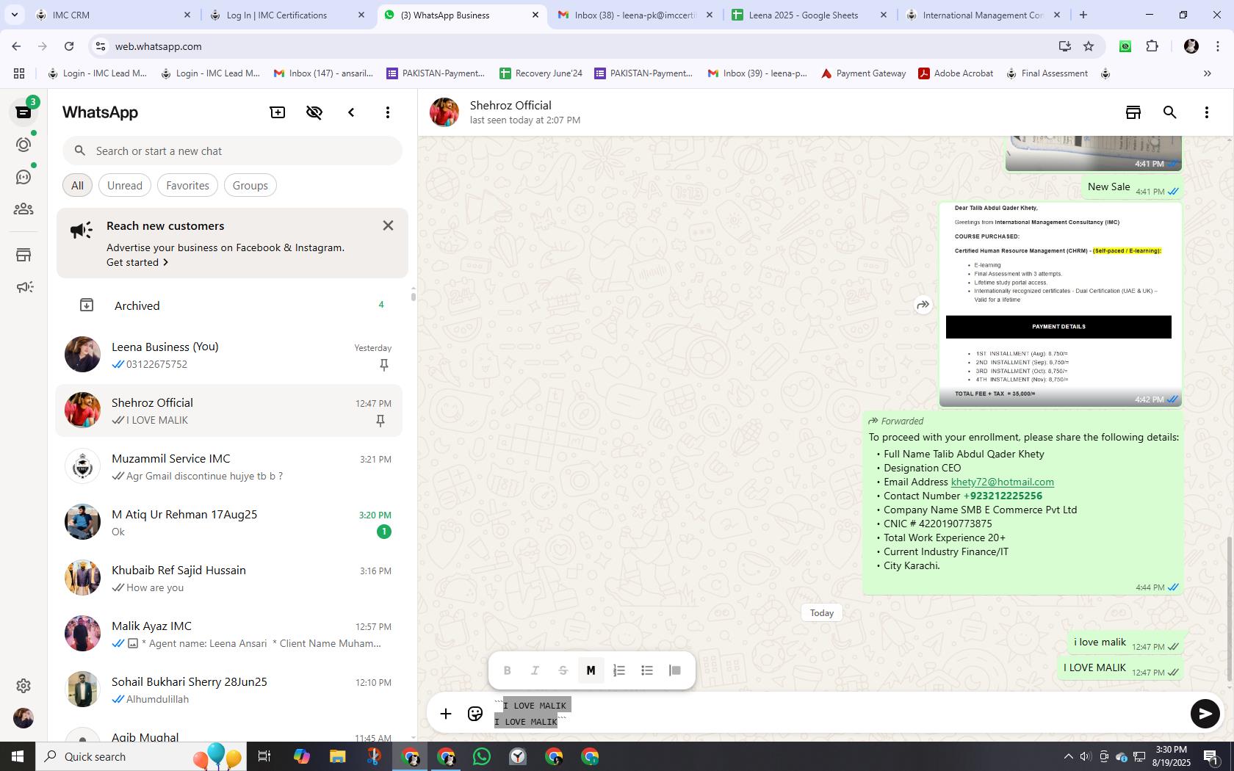Viewport: 1234px width, 771px height.
Task: Open WhatsApp Settings gear icon
Action: click(x=24, y=685)
